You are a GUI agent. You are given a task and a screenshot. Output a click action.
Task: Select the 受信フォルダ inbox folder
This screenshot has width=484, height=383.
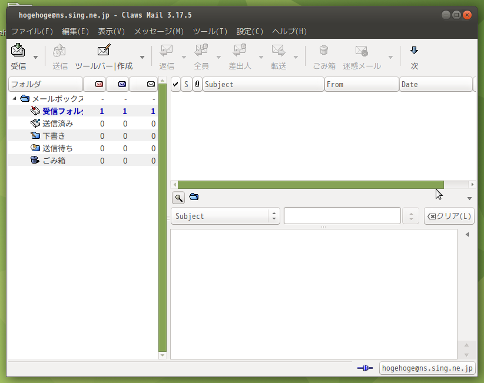coord(82,111)
